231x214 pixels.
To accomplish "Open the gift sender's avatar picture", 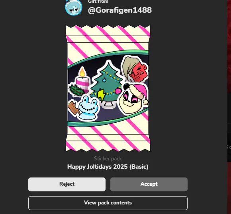I will (74, 7).
